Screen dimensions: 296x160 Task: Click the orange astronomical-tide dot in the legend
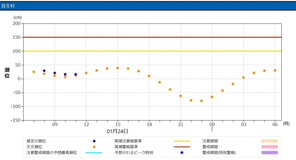pyautogui.click(x=94, y=147)
